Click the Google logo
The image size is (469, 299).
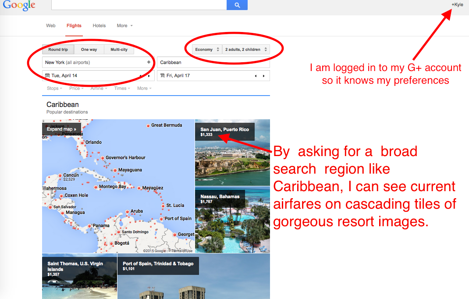(x=19, y=5)
